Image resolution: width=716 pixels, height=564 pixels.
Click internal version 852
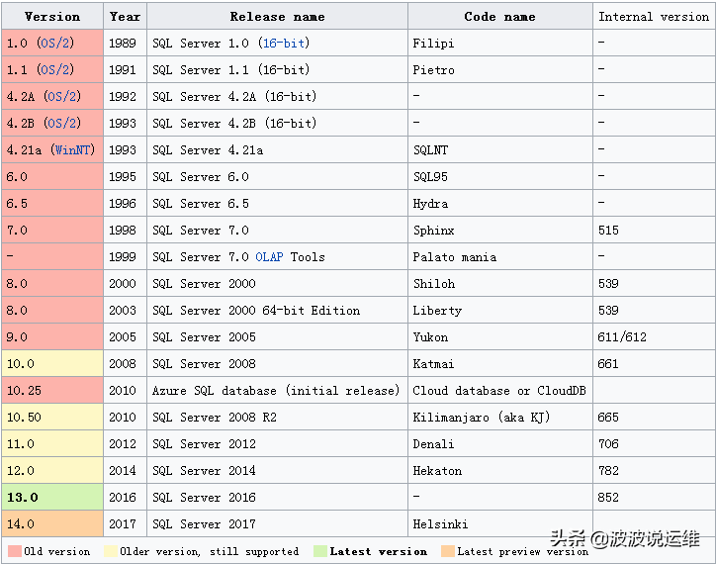click(x=608, y=498)
